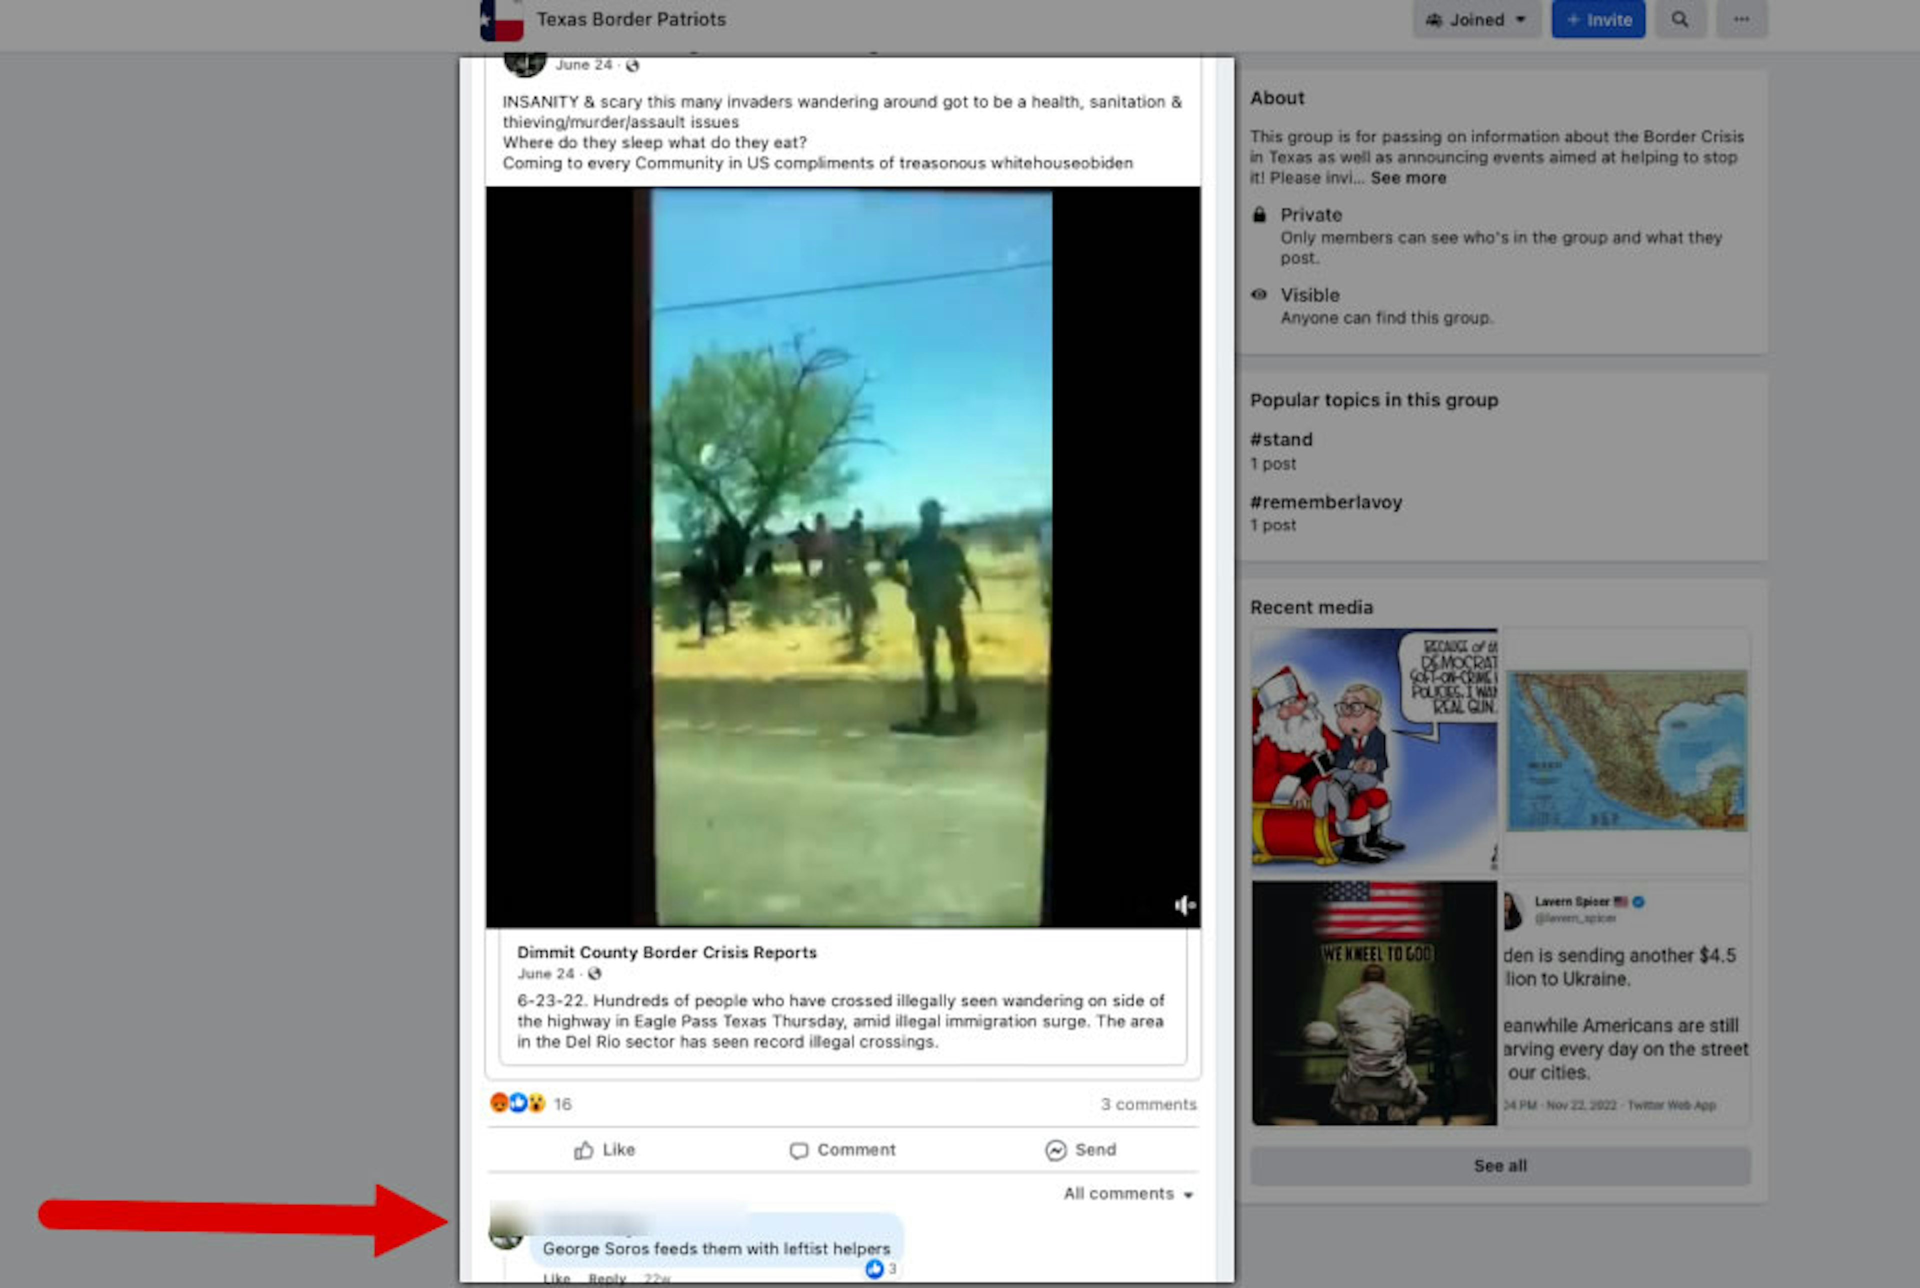The image size is (1920, 1288).
Task: Click the June 24 post date
Action: pyautogui.click(x=583, y=65)
